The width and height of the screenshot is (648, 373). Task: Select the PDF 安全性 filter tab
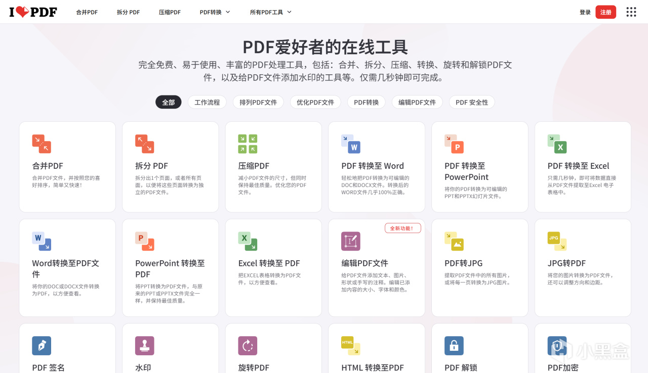click(472, 102)
